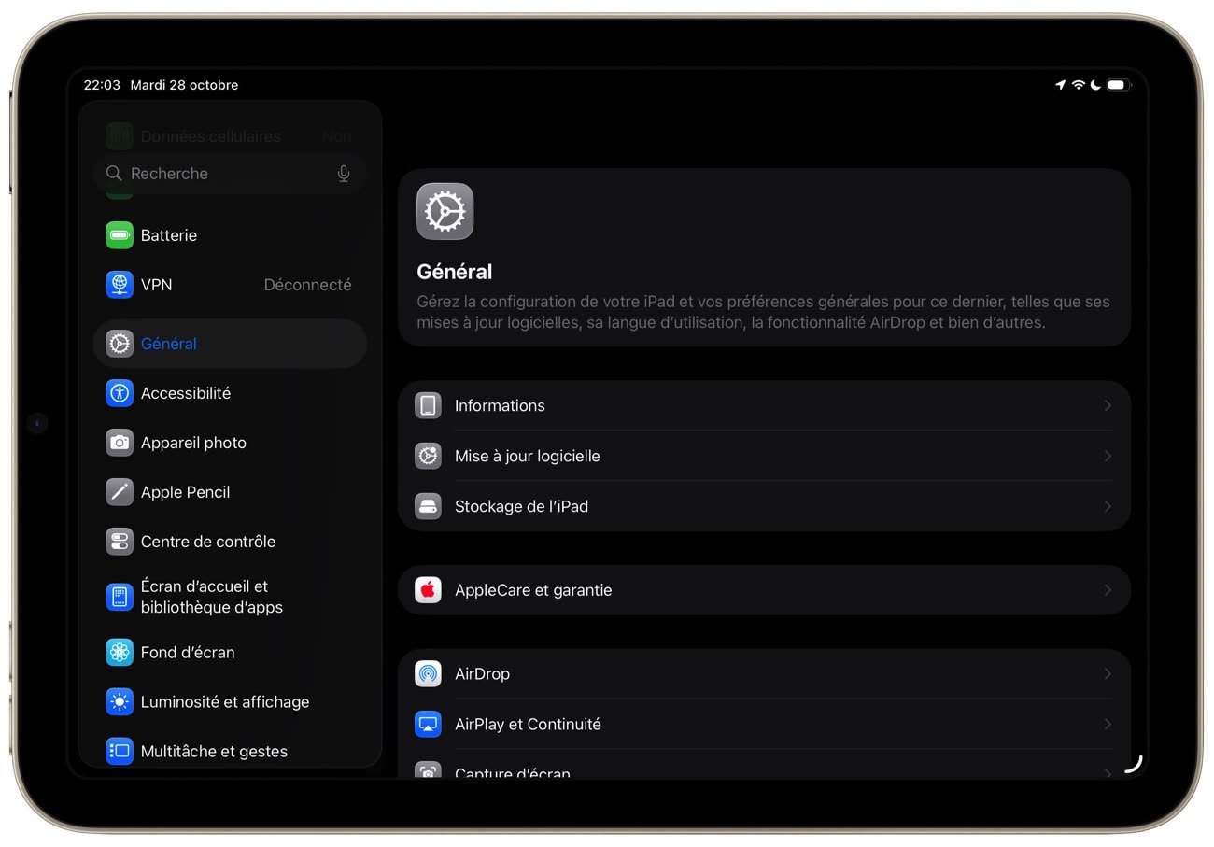Open Écran d'accueil et bibliothèque d'apps
The width and height of the screenshot is (1214, 847).
pyautogui.click(x=212, y=597)
